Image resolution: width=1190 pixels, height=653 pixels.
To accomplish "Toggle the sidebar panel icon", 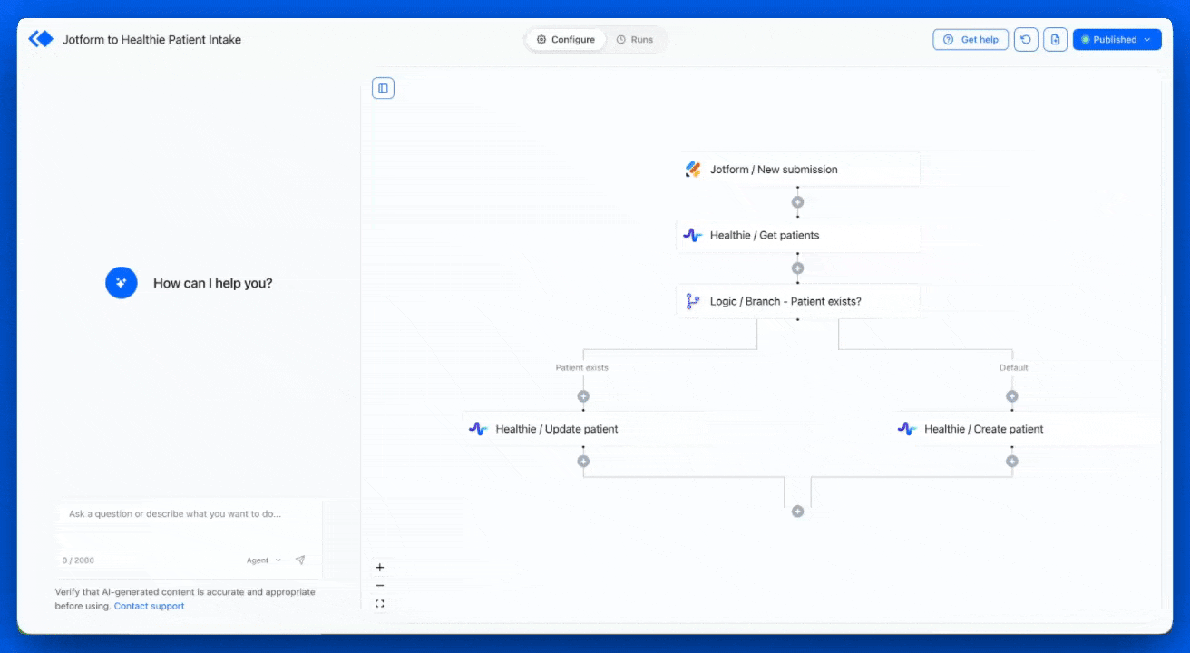I will click(x=383, y=88).
